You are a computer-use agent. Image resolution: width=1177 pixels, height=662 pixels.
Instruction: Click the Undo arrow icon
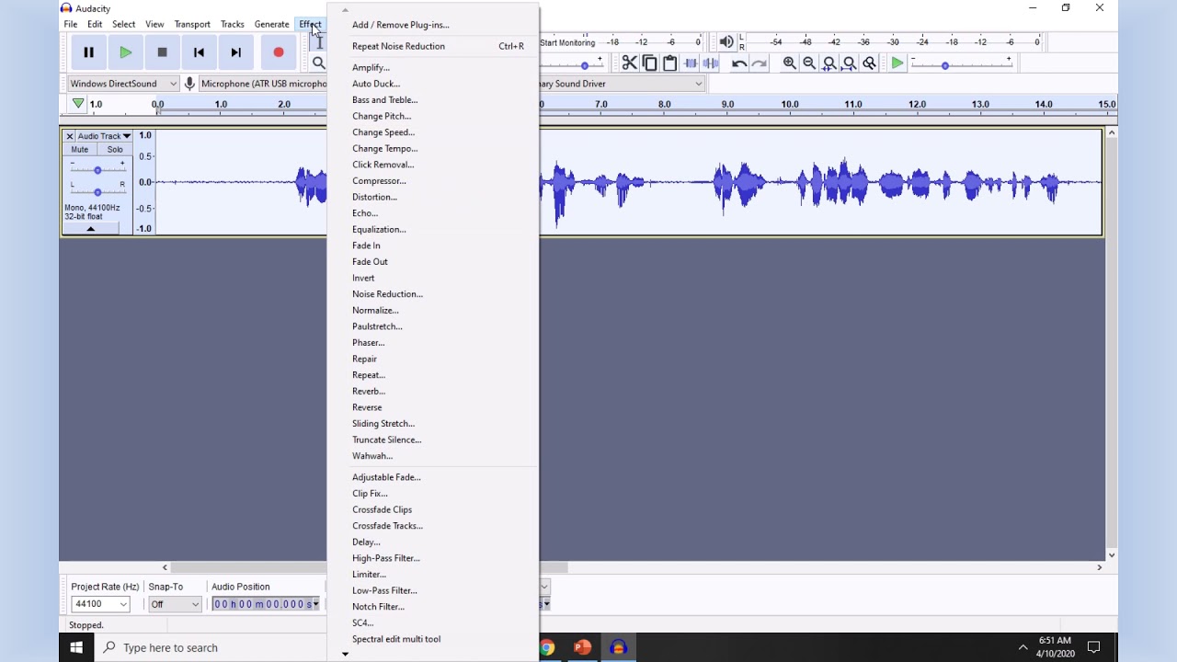point(739,63)
